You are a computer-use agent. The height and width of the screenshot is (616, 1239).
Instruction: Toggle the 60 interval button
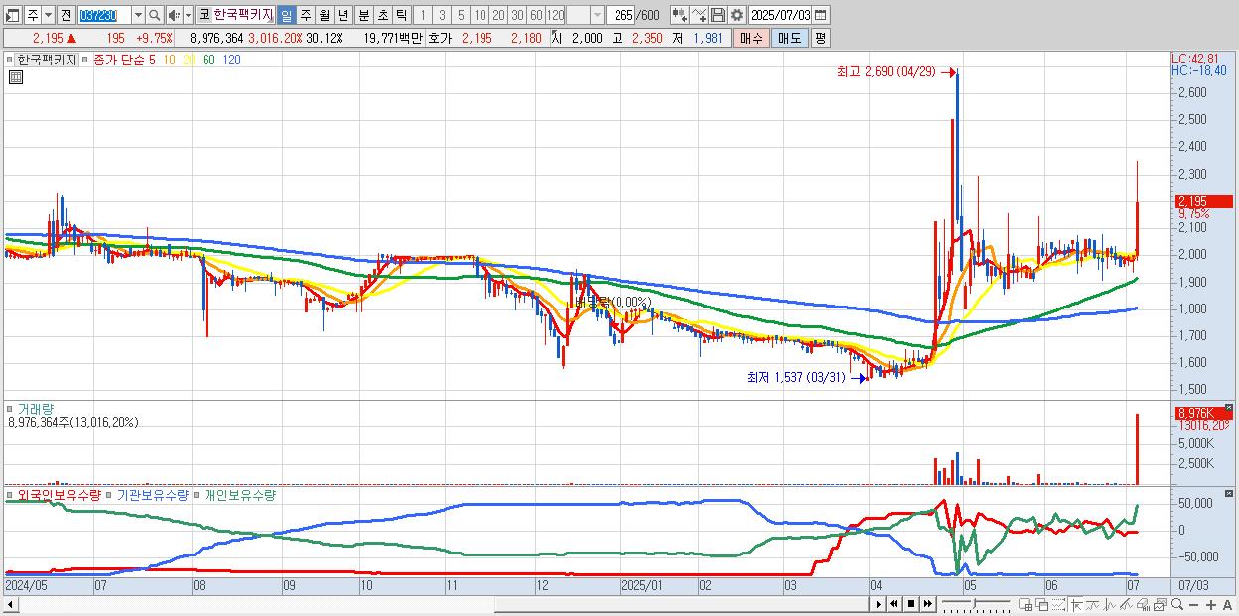536,15
